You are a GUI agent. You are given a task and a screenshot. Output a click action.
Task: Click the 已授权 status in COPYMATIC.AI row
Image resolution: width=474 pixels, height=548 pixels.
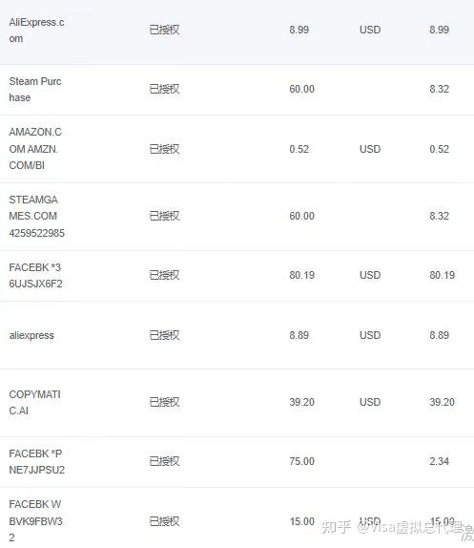(164, 402)
